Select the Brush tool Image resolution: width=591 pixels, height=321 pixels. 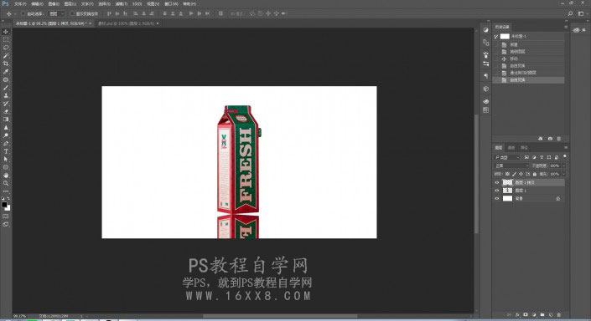click(x=6, y=88)
